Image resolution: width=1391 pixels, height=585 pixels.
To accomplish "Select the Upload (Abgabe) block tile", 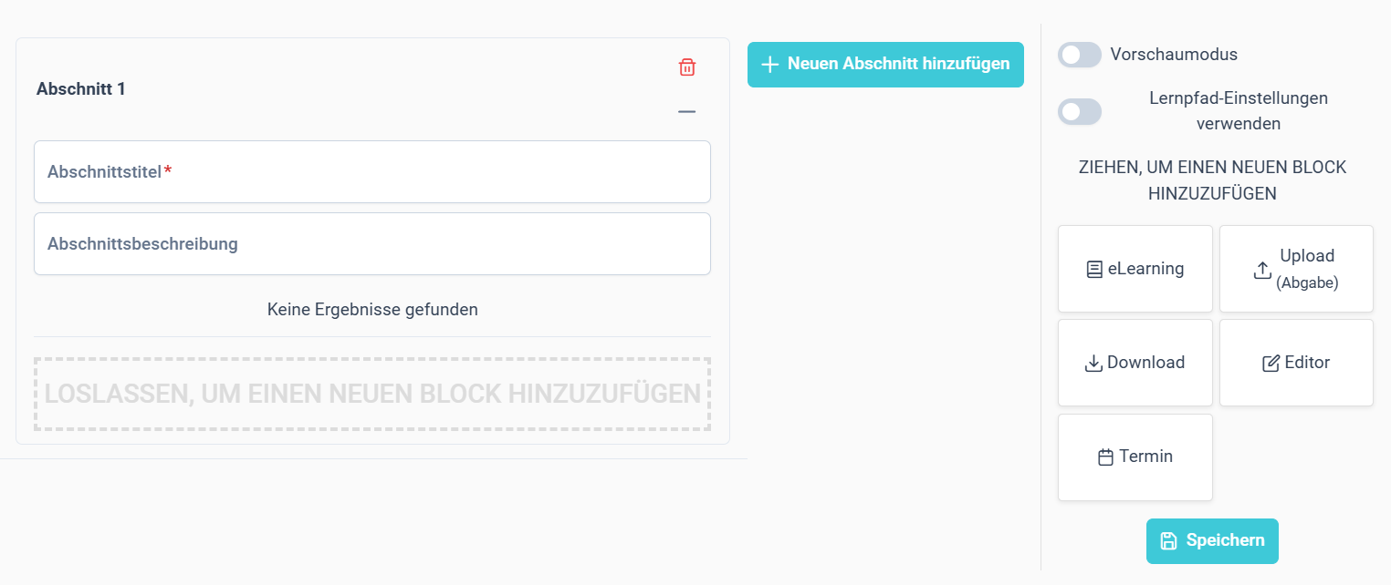I will [1296, 269].
